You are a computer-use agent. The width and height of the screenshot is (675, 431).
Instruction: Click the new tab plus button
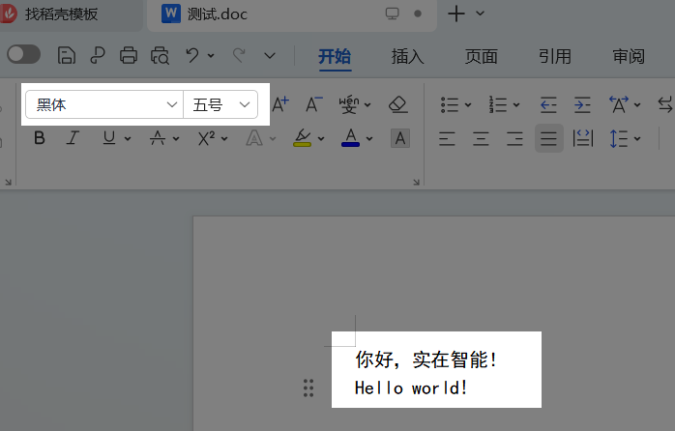tap(456, 14)
